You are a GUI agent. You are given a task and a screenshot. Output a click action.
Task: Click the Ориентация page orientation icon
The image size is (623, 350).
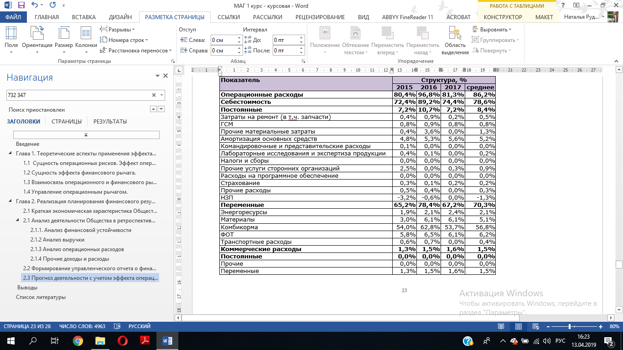pyautogui.click(x=37, y=36)
